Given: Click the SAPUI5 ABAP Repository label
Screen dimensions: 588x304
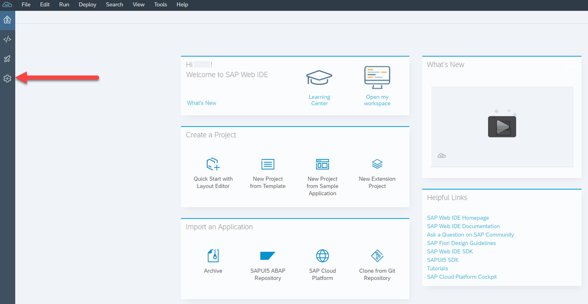Looking at the screenshot, I should [x=268, y=274].
